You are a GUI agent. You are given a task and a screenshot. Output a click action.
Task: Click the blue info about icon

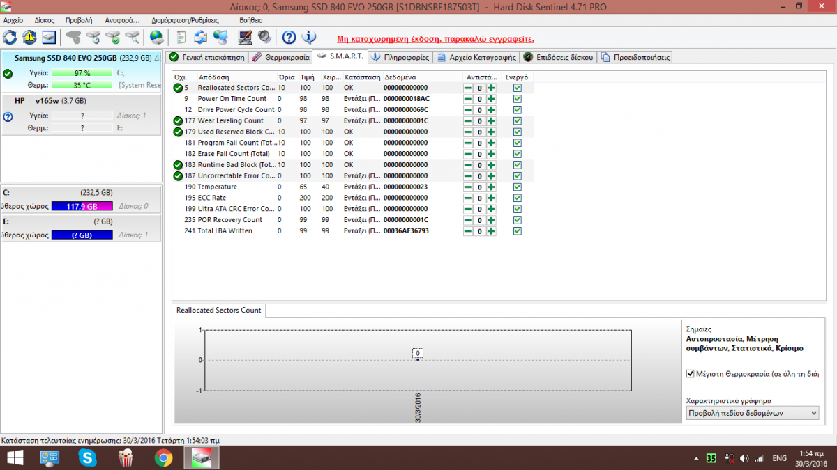coord(308,38)
